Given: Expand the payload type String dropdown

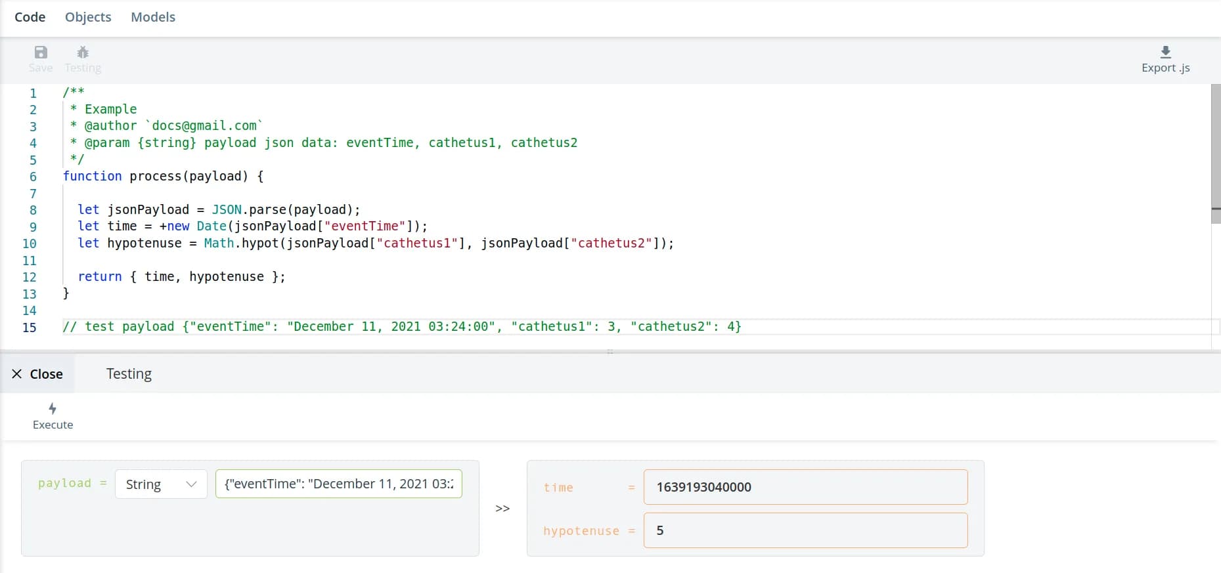Looking at the screenshot, I should pyautogui.click(x=161, y=484).
